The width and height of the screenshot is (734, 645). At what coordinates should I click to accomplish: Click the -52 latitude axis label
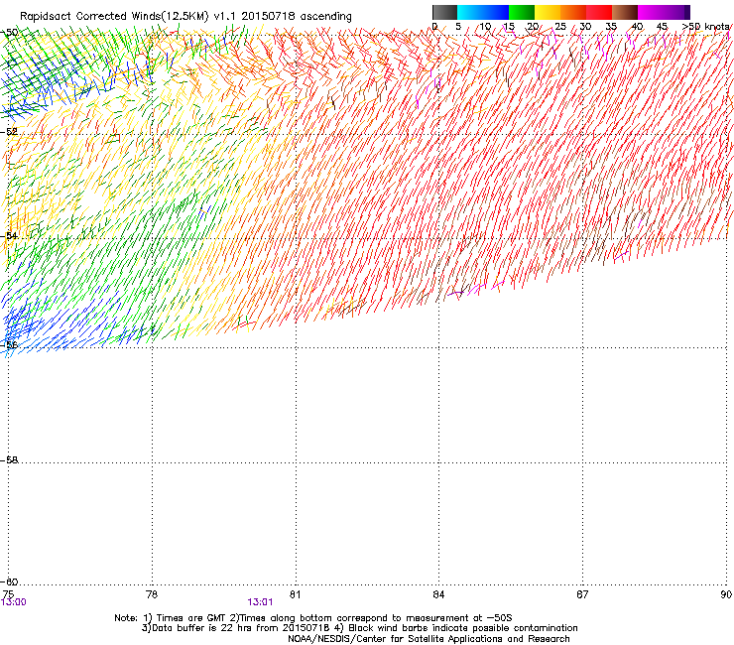[9, 132]
